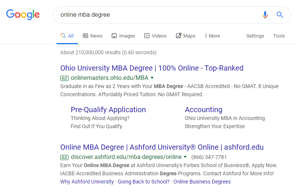Screen dimensions: 296x192
Task: Click 'Thinking About Applying?' text
Action: click(x=100, y=118)
